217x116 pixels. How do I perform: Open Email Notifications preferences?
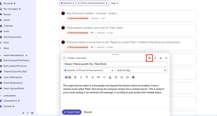pyautogui.click(x=13, y=83)
